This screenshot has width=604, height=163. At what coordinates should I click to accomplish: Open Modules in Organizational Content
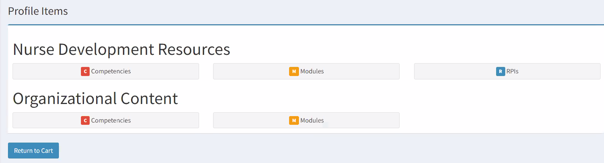tap(306, 120)
